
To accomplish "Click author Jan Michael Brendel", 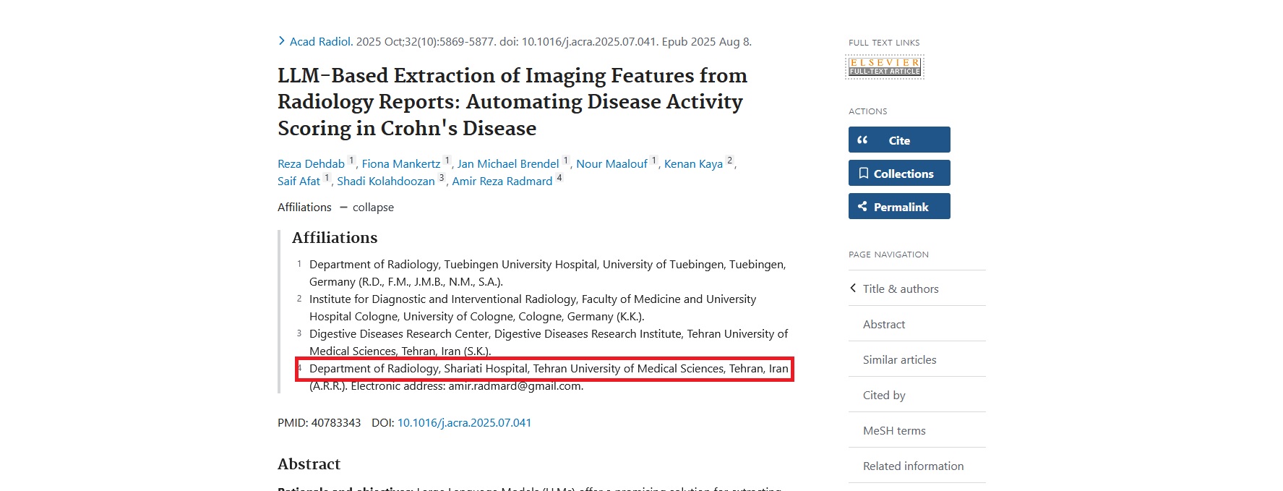I will click(x=508, y=164).
